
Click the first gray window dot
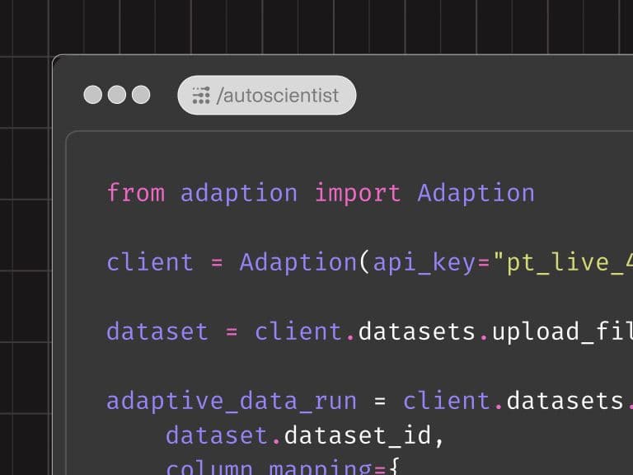point(93,95)
